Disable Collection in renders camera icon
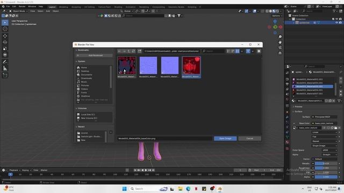The height and width of the screenshot is (193, 344). pyautogui.click(x=340, y=19)
